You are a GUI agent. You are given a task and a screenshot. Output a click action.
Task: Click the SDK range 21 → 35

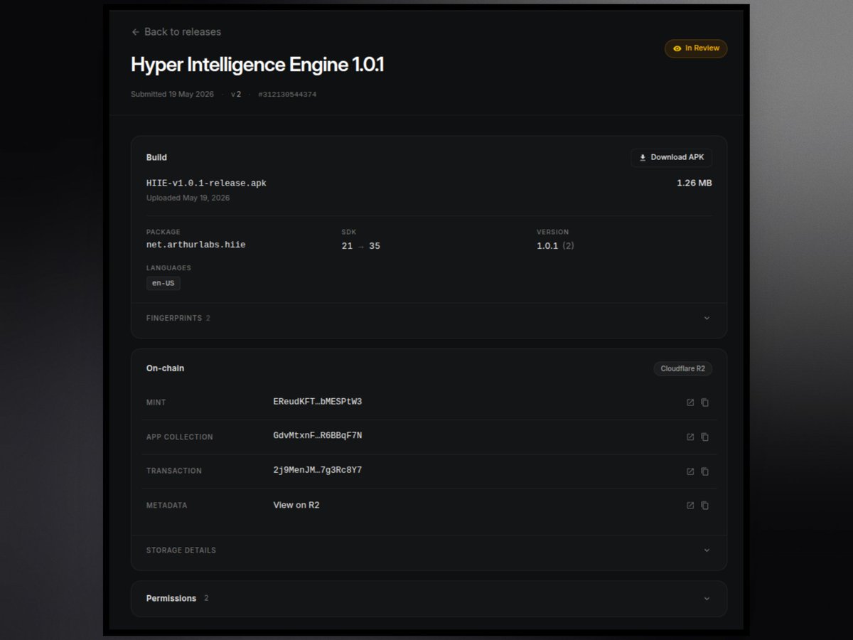pyautogui.click(x=361, y=246)
